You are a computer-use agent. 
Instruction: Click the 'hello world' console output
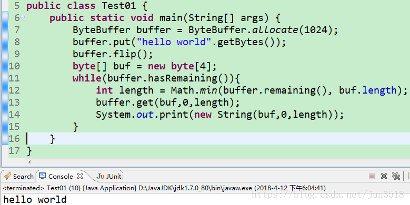pos(35,200)
